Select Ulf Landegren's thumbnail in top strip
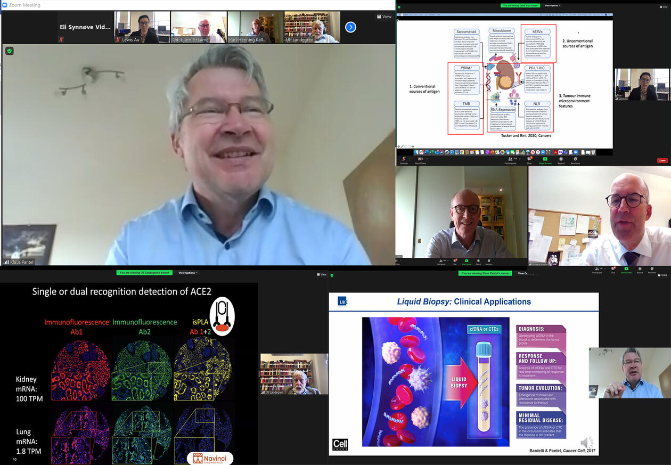The width and height of the screenshot is (671, 465). 312,27
